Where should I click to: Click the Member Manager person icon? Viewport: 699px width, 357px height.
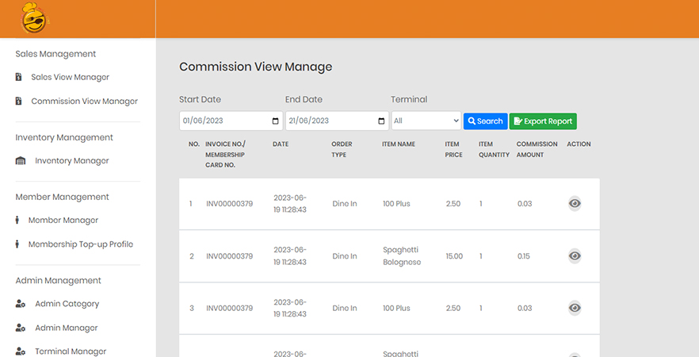(x=17, y=220)
